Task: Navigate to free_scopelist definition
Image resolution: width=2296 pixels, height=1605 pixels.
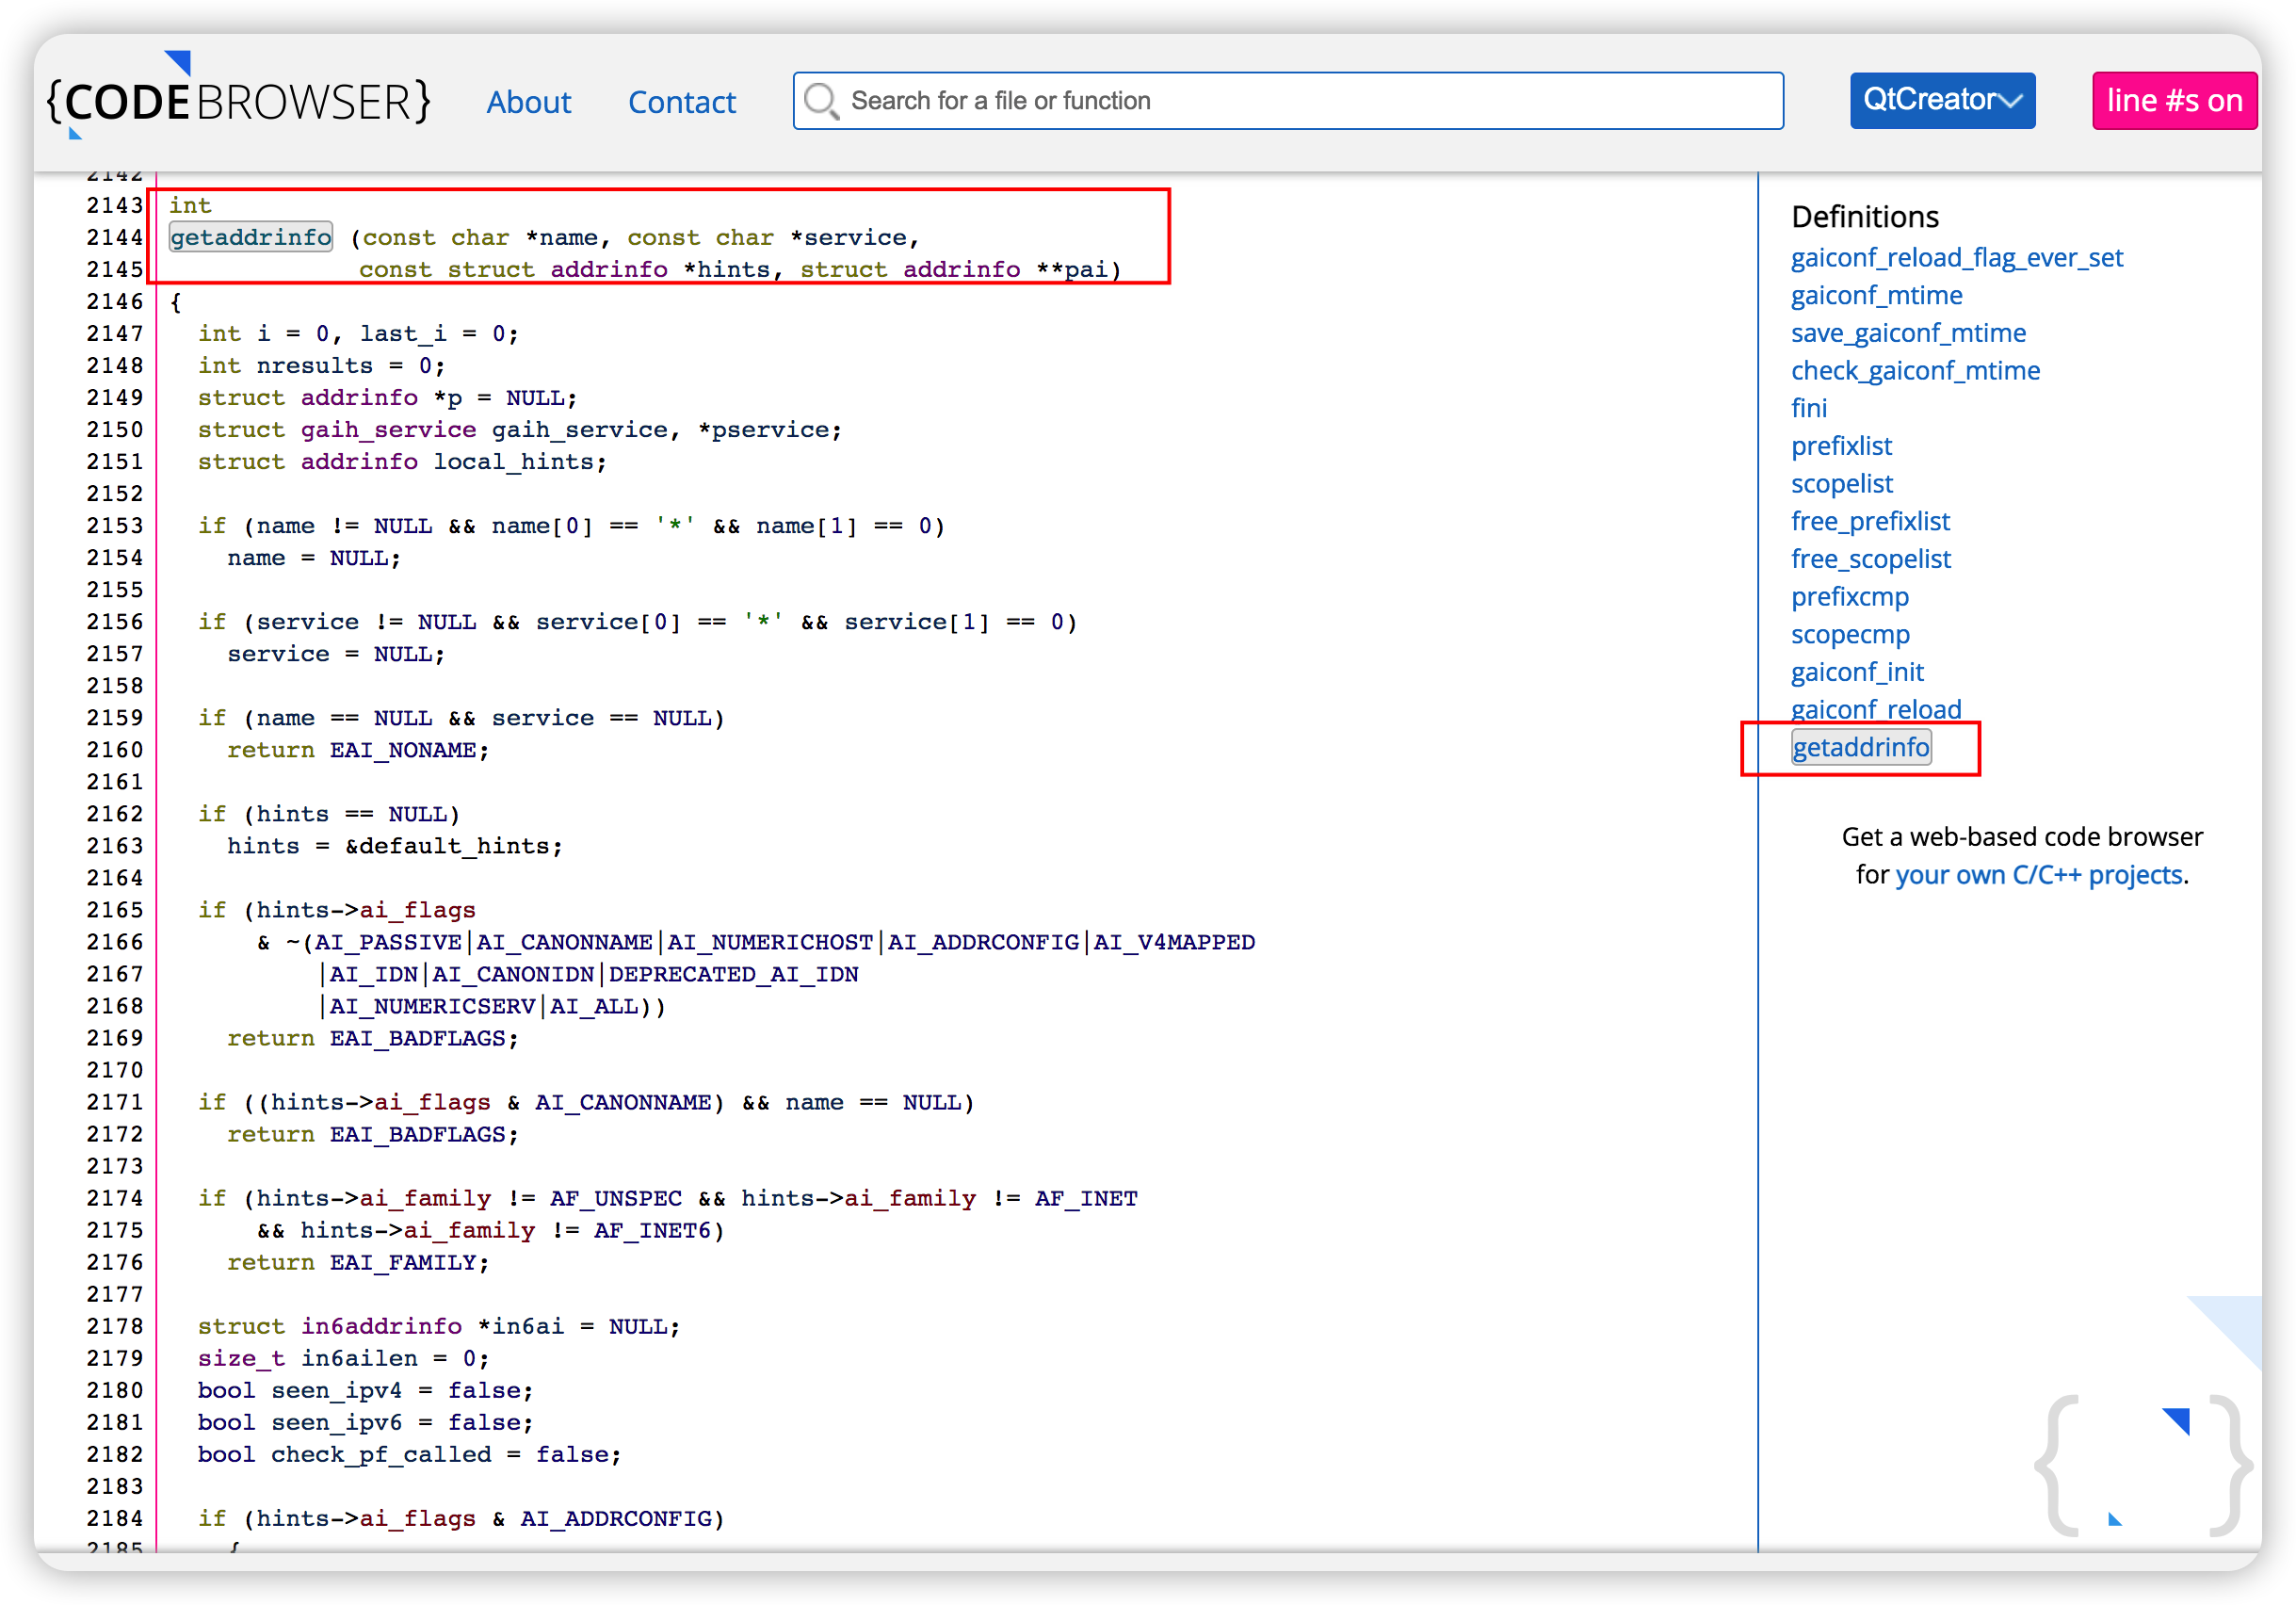Action: tap(1870, 559)
